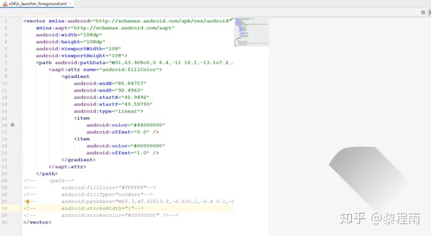Click commented <path--> text on line 24
431x236 pixels.
pos(61,181)
